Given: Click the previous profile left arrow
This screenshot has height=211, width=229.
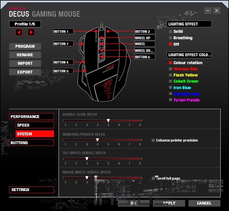Looking at the screenshot, I should pyautogui.click(x=19, y=32).
